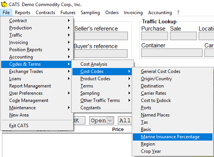Open the Invoicing menu in menu bar
The height and width of the screenshot is (157, 214).
[x=133, y=13]
